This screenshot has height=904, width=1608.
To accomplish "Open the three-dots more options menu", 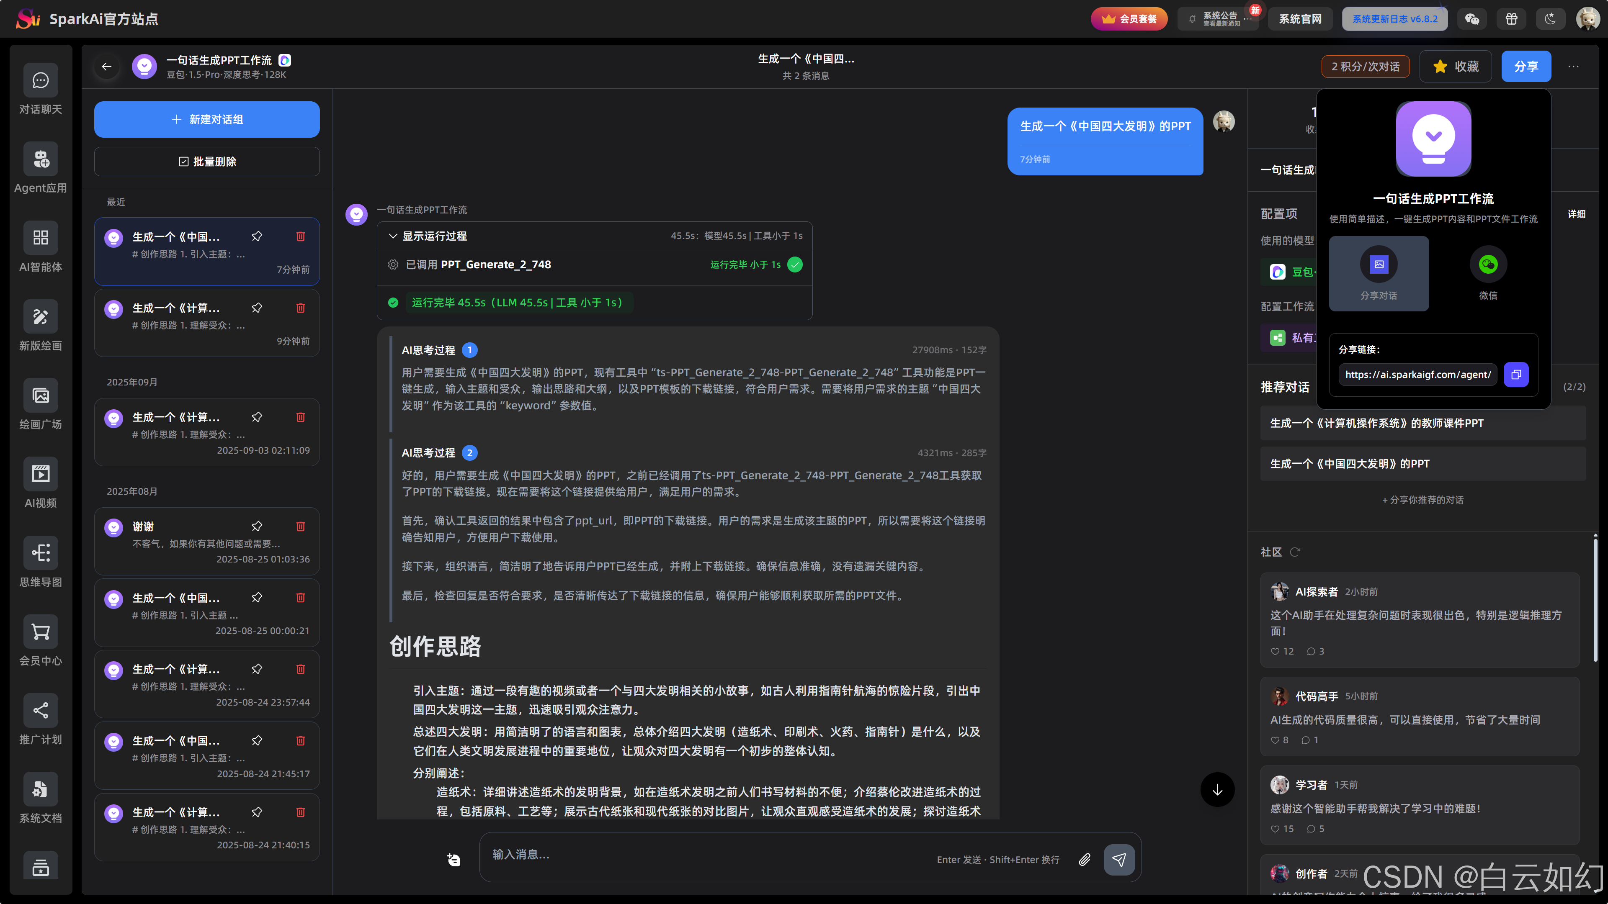I will point(1573,66).
